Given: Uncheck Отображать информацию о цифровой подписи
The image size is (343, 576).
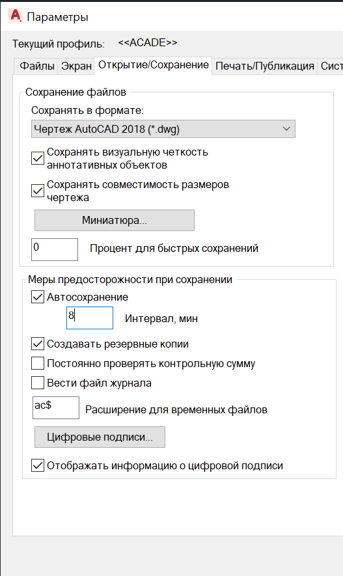Looking at the screenshot, I should pyautogui.click(x=38, y=465).
